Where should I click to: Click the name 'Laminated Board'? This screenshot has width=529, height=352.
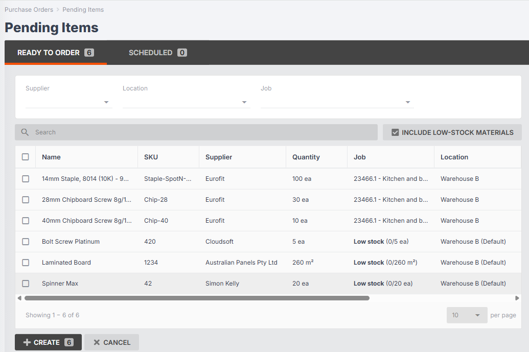point(66,262)
